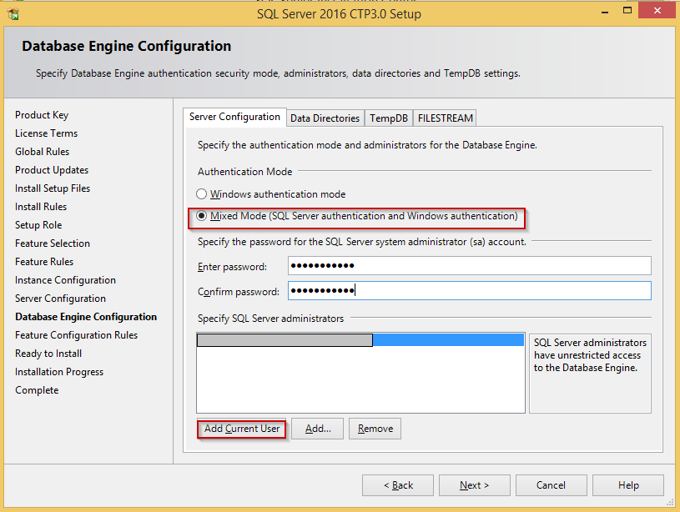
Task: Click the SQL Server setup title bar icon
Action: [x=13, y=14]
